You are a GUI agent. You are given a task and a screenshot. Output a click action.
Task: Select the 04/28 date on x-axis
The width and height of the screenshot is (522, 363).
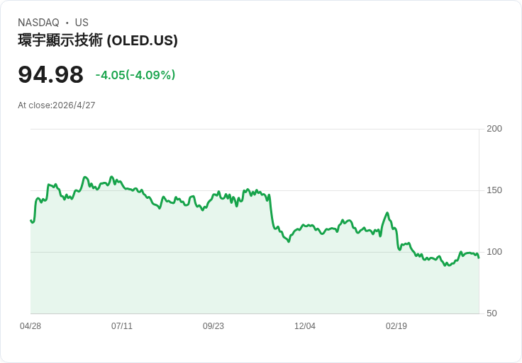pos(30,326)
